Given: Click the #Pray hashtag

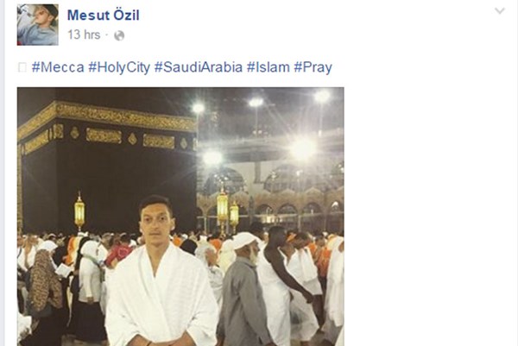Looking at the screenshot, I should coord(313,67).
